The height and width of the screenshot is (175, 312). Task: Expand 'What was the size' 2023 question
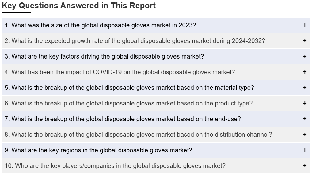pos(156,25)
